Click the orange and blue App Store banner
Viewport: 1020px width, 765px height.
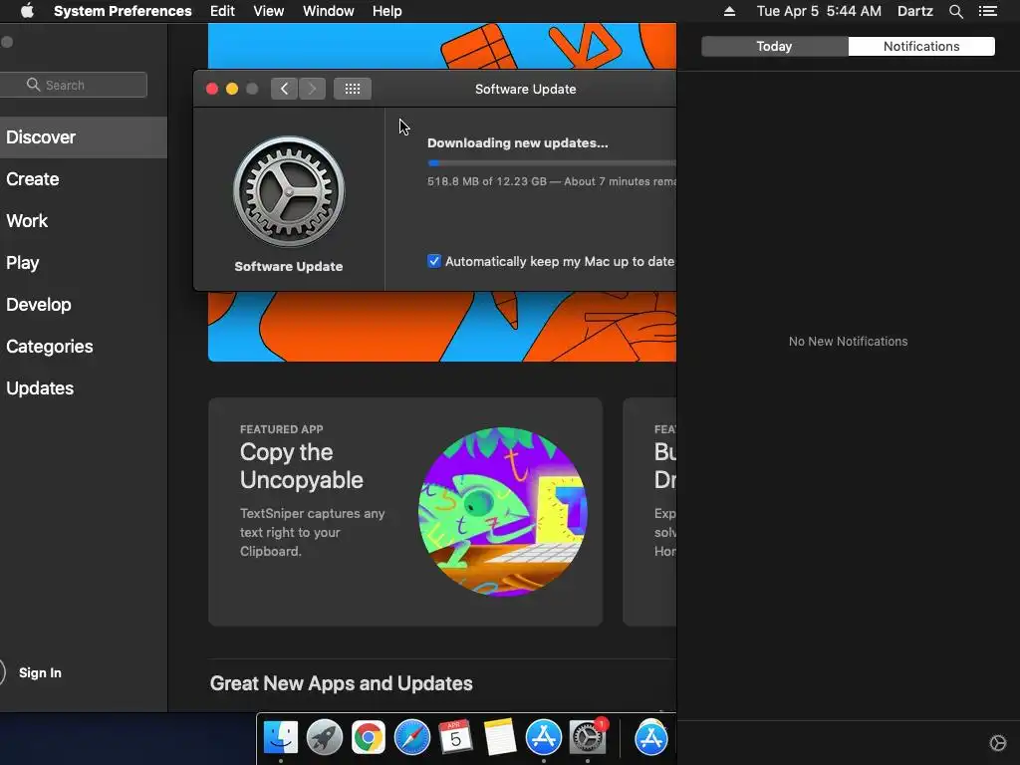(x=442, y=326)
